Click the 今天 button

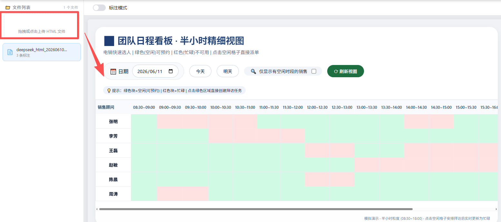200,71
